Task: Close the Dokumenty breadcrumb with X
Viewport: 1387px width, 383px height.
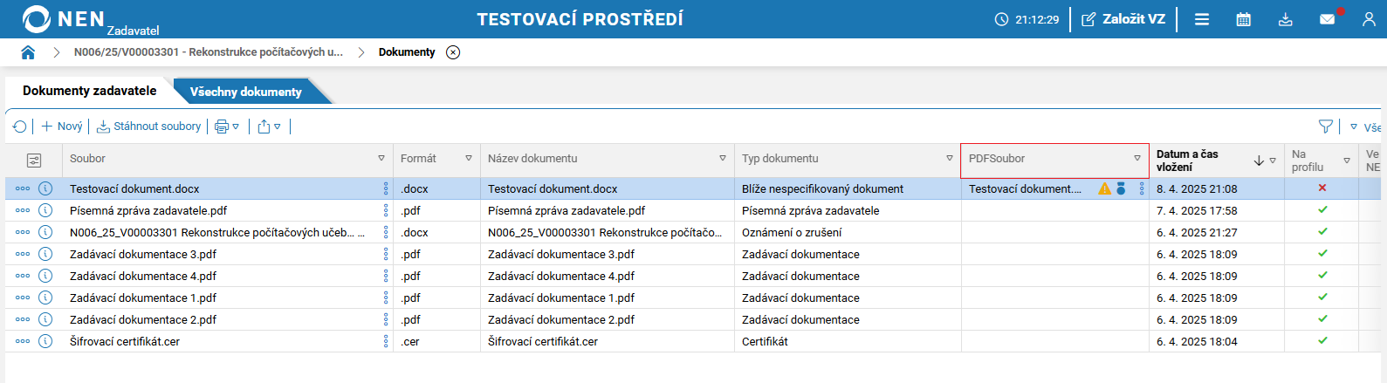Action: 453,52
